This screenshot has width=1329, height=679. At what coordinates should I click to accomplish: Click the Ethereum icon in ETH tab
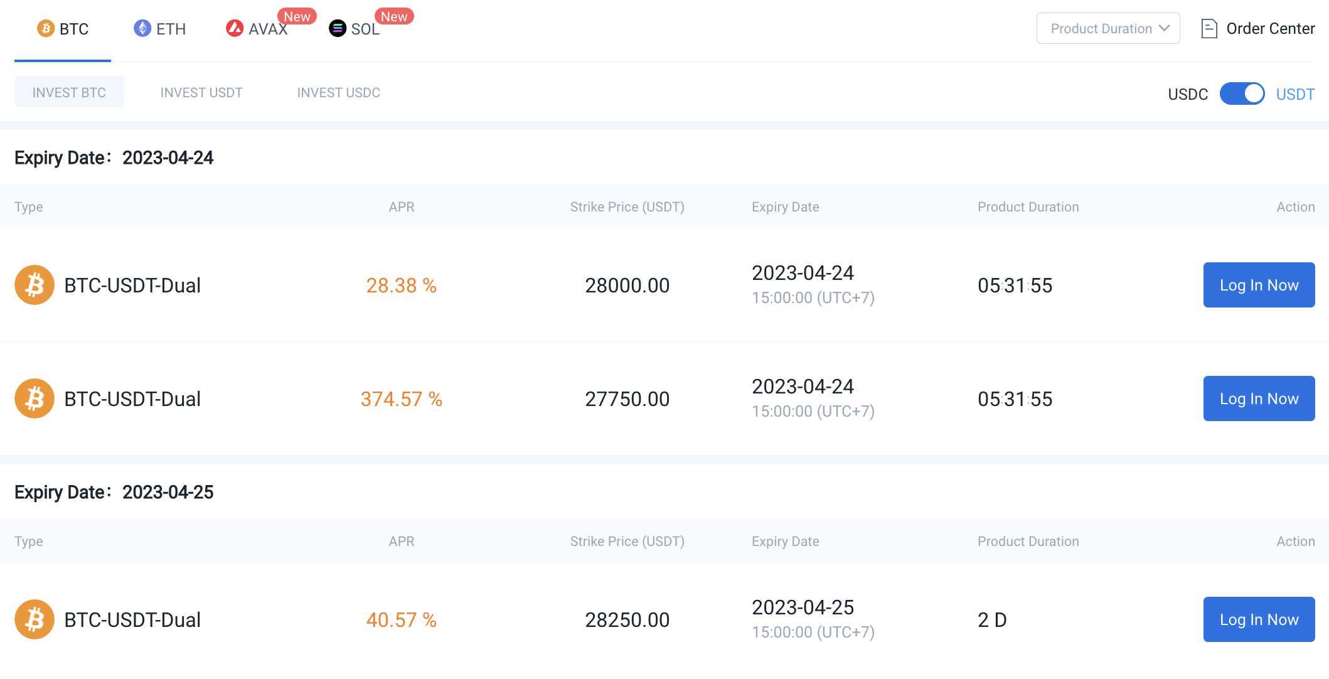coord(142,28)
